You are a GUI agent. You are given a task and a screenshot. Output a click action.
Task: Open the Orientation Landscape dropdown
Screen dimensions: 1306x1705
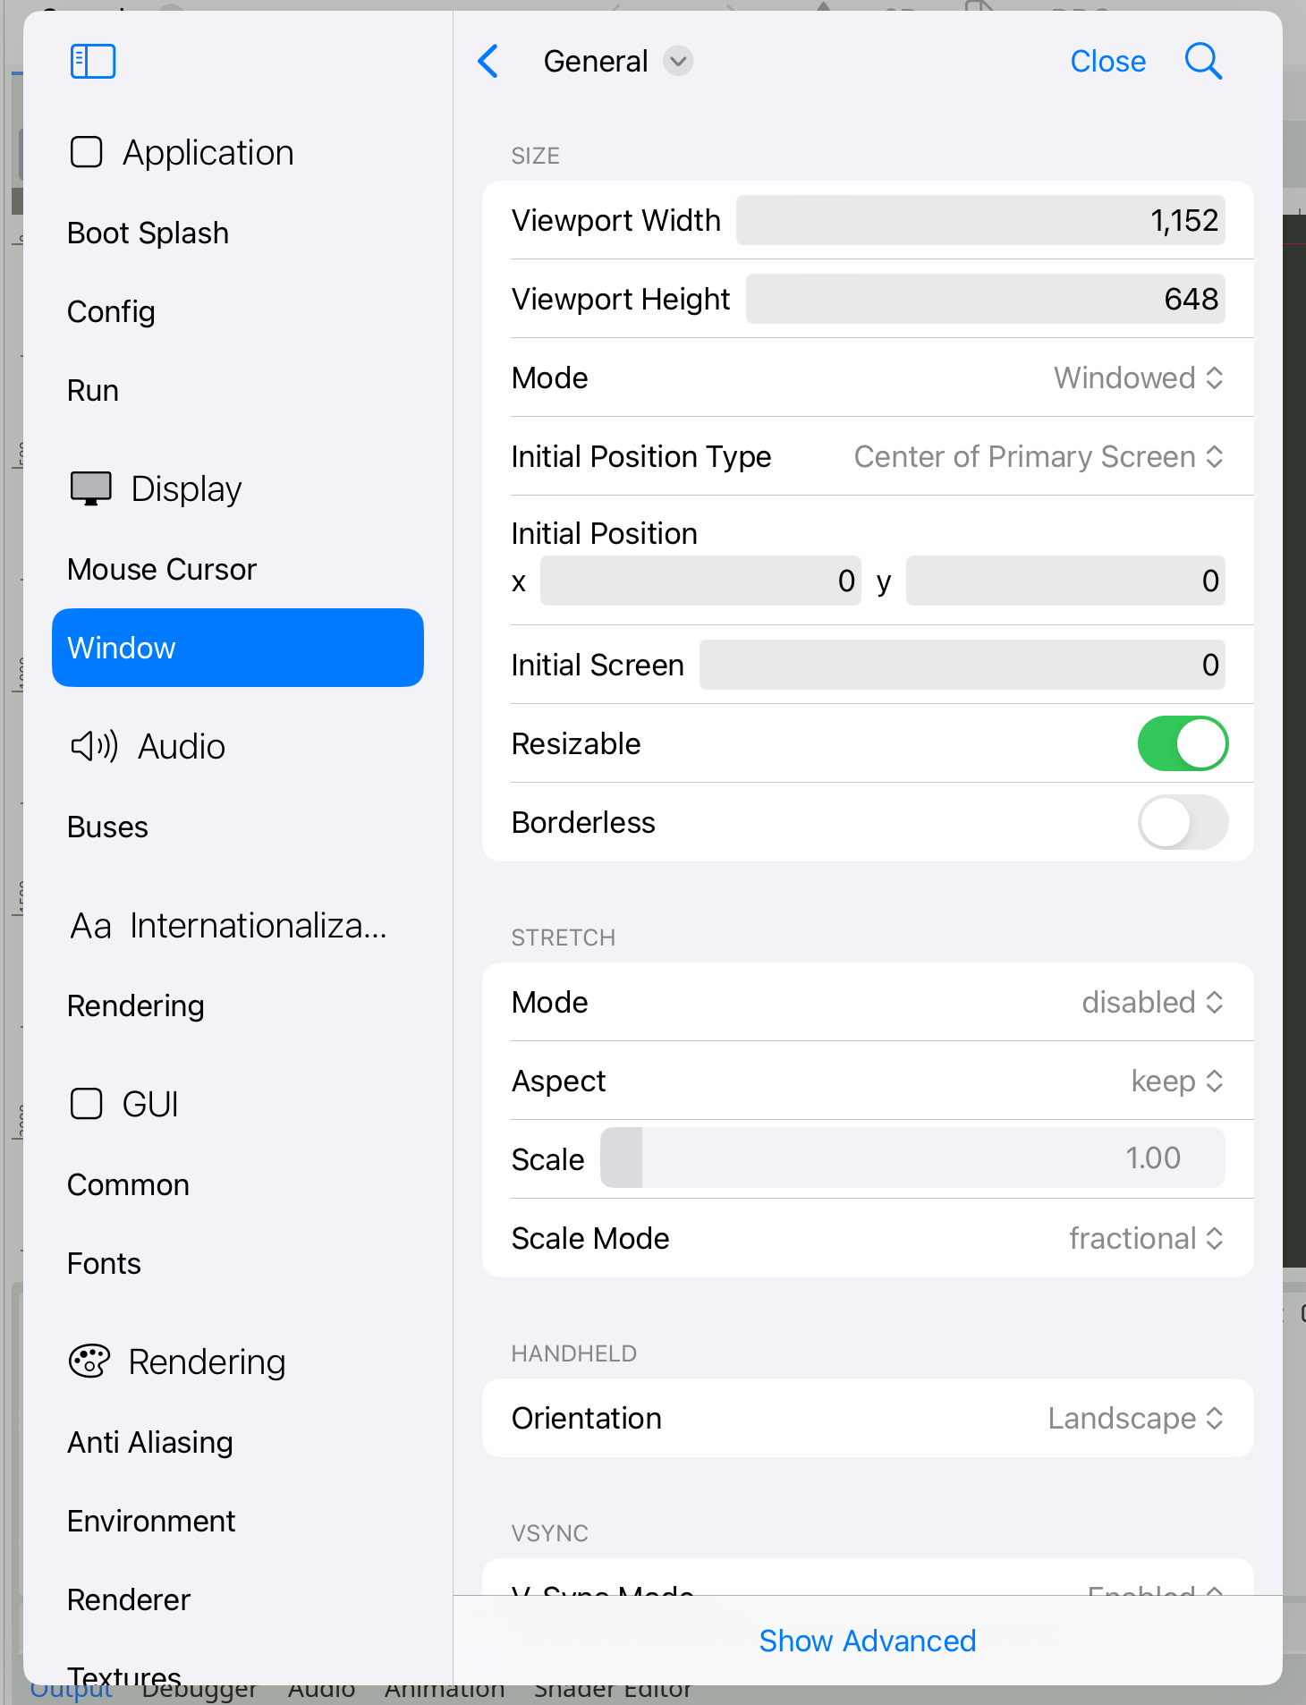[x=1135, y=1418]
